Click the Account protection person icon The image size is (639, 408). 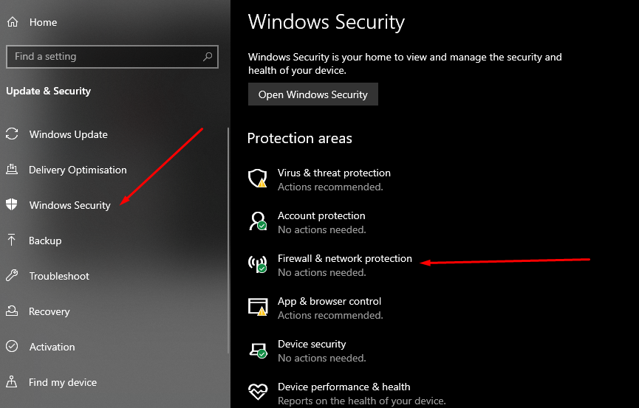(x=258, y=221)
